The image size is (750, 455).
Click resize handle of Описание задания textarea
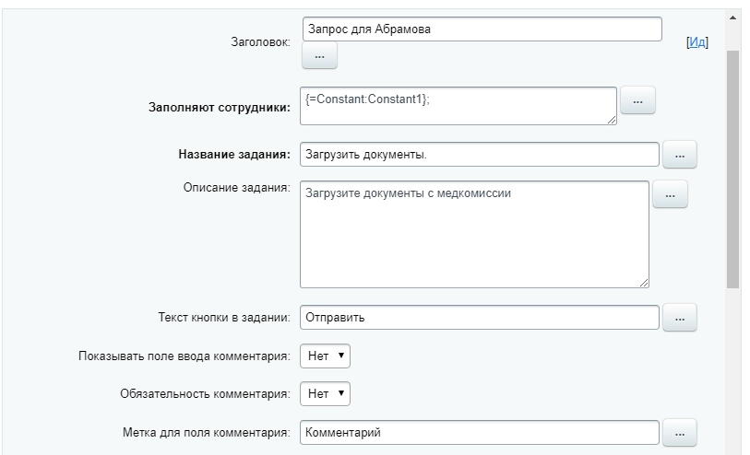point(644,283)
